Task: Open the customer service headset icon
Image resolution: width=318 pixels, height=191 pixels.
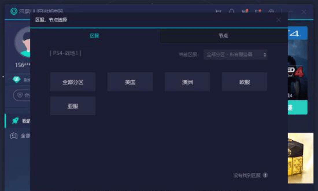Action: point(232,11)
